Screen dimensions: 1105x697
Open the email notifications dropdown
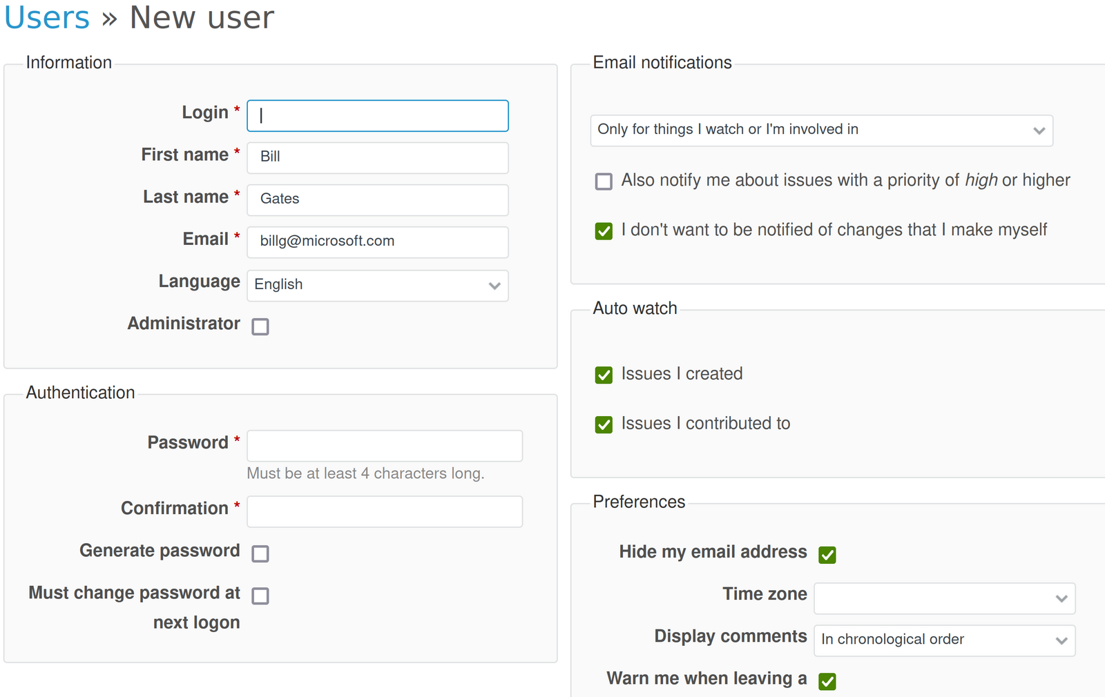820,130
